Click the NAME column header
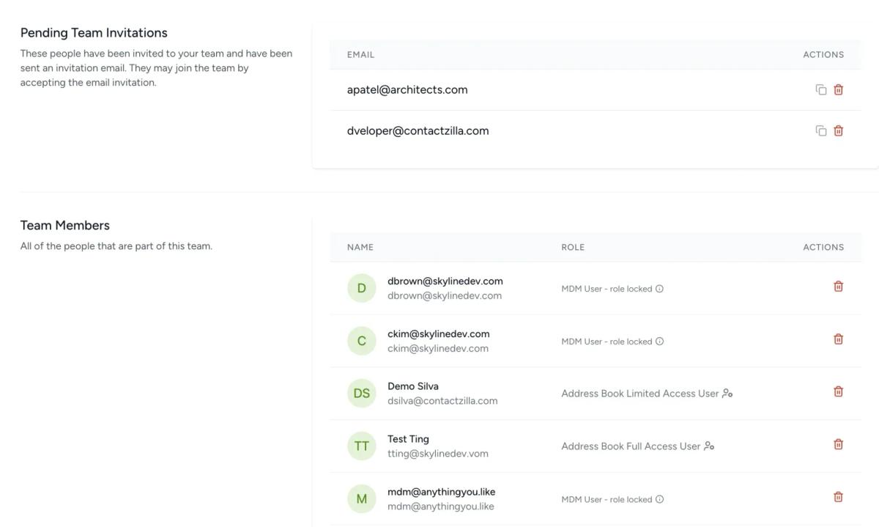 click(x=360, y=247)
